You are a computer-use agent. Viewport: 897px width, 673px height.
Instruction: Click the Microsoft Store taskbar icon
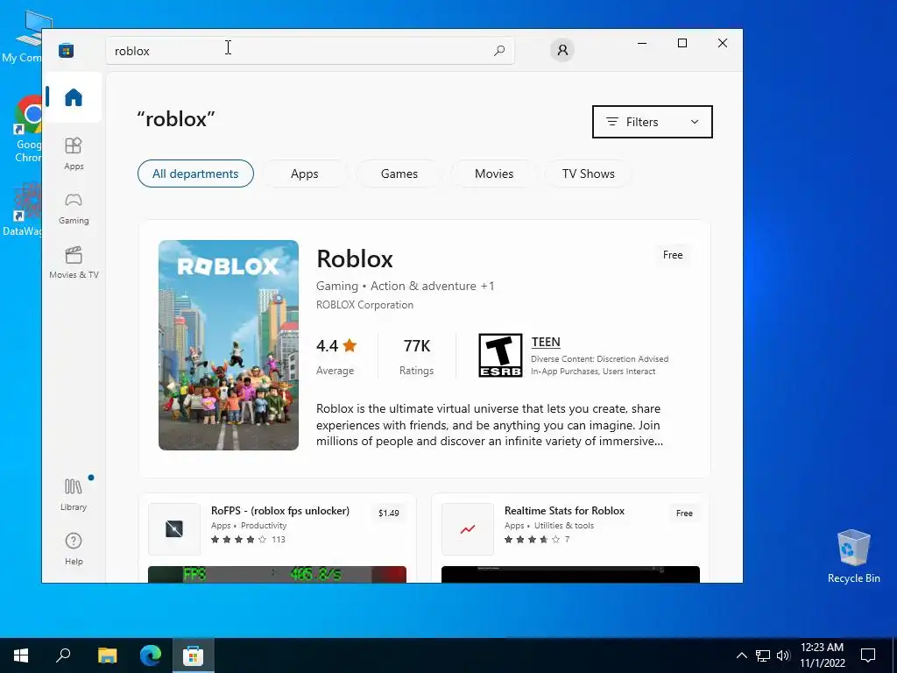[194, 655]
